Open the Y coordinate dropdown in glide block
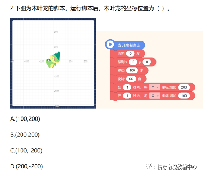 click(x=155, y=87)
